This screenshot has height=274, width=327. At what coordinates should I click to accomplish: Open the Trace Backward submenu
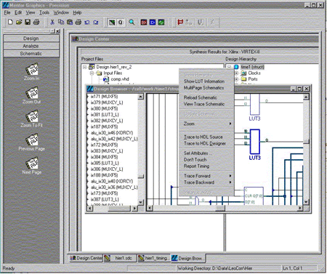click(x=206, y=182)
